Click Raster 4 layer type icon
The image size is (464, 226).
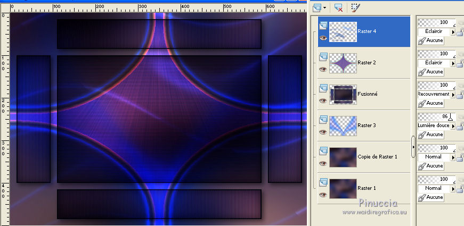click(323, 26)
